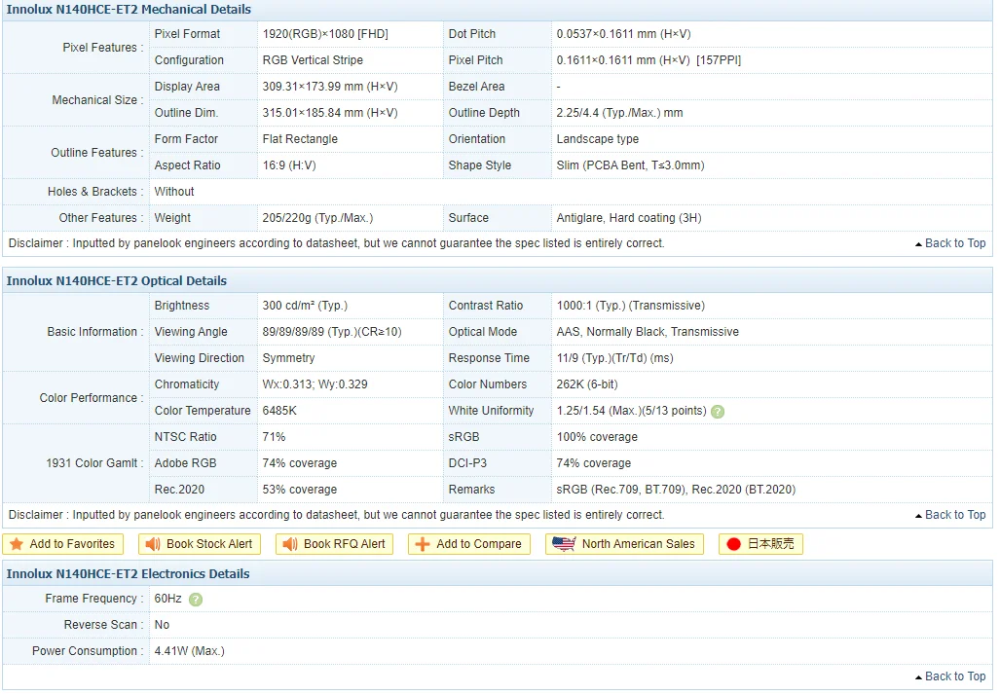Click the 11/9 response time value

[x=614, y=358]
